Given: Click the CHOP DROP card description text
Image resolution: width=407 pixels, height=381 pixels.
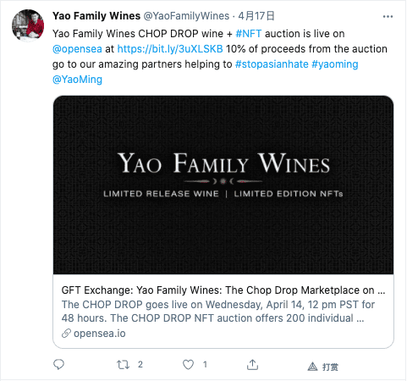Looking at the screenshot, I should click(x=218, y=312).
